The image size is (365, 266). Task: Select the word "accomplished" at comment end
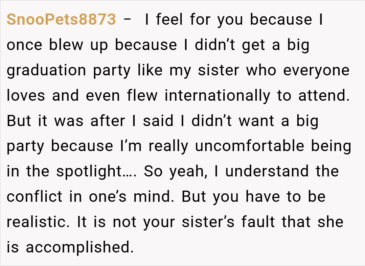(x=78, y=247)
